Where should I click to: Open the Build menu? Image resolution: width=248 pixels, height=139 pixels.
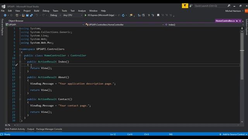[36, 11]
